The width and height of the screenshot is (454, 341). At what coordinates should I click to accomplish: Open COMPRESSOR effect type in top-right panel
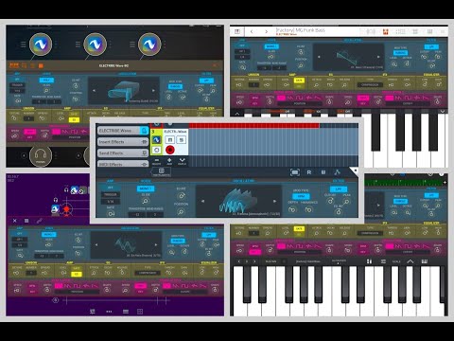click(370, 85)
